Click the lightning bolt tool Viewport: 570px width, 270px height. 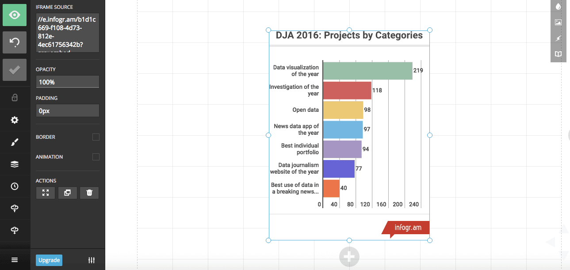558,38
